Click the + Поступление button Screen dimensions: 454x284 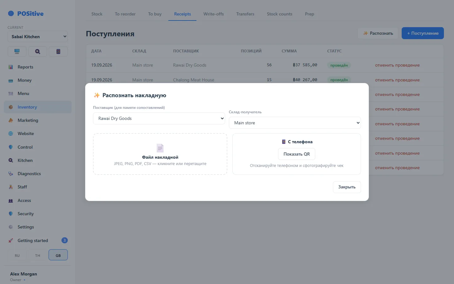[422, 33]
